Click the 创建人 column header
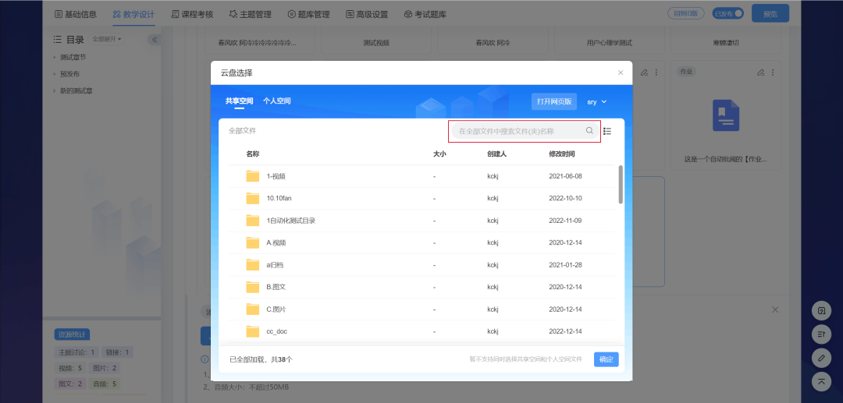Image resolution: width=843 pixels, height=403 pixels. point(496,154)
